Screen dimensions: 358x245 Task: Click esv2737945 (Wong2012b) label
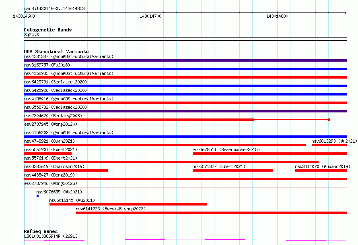[x=51, y=124]
